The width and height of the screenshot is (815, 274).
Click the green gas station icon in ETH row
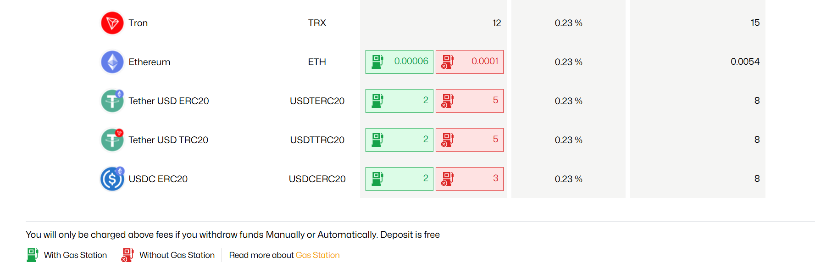pyautogui.click(x=377, y=61)
